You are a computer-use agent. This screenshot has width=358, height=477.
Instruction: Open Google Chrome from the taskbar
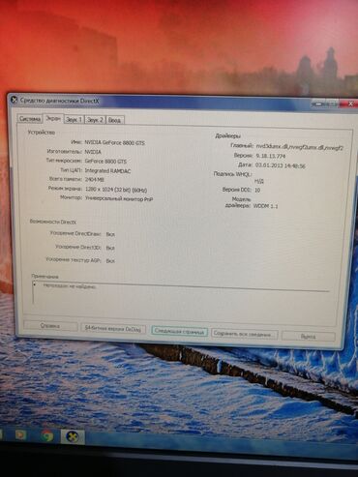(47, 435)
